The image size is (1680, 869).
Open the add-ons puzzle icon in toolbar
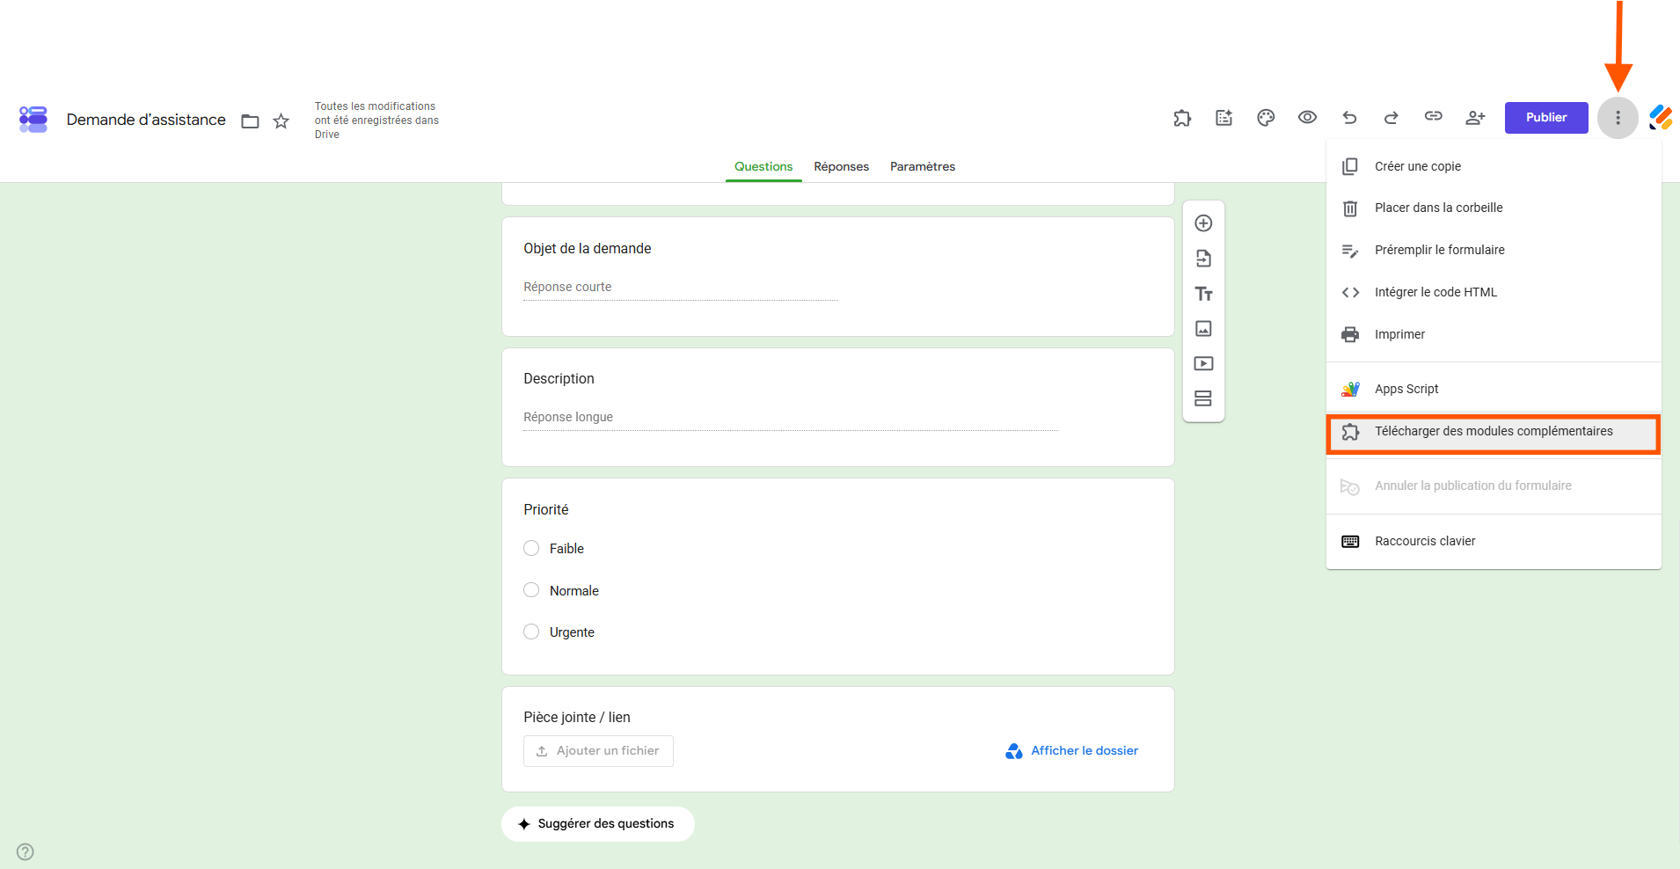[x=1182, y=118]
